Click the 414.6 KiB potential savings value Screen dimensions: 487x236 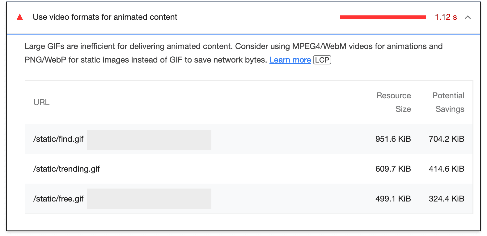tap(447, 169)
